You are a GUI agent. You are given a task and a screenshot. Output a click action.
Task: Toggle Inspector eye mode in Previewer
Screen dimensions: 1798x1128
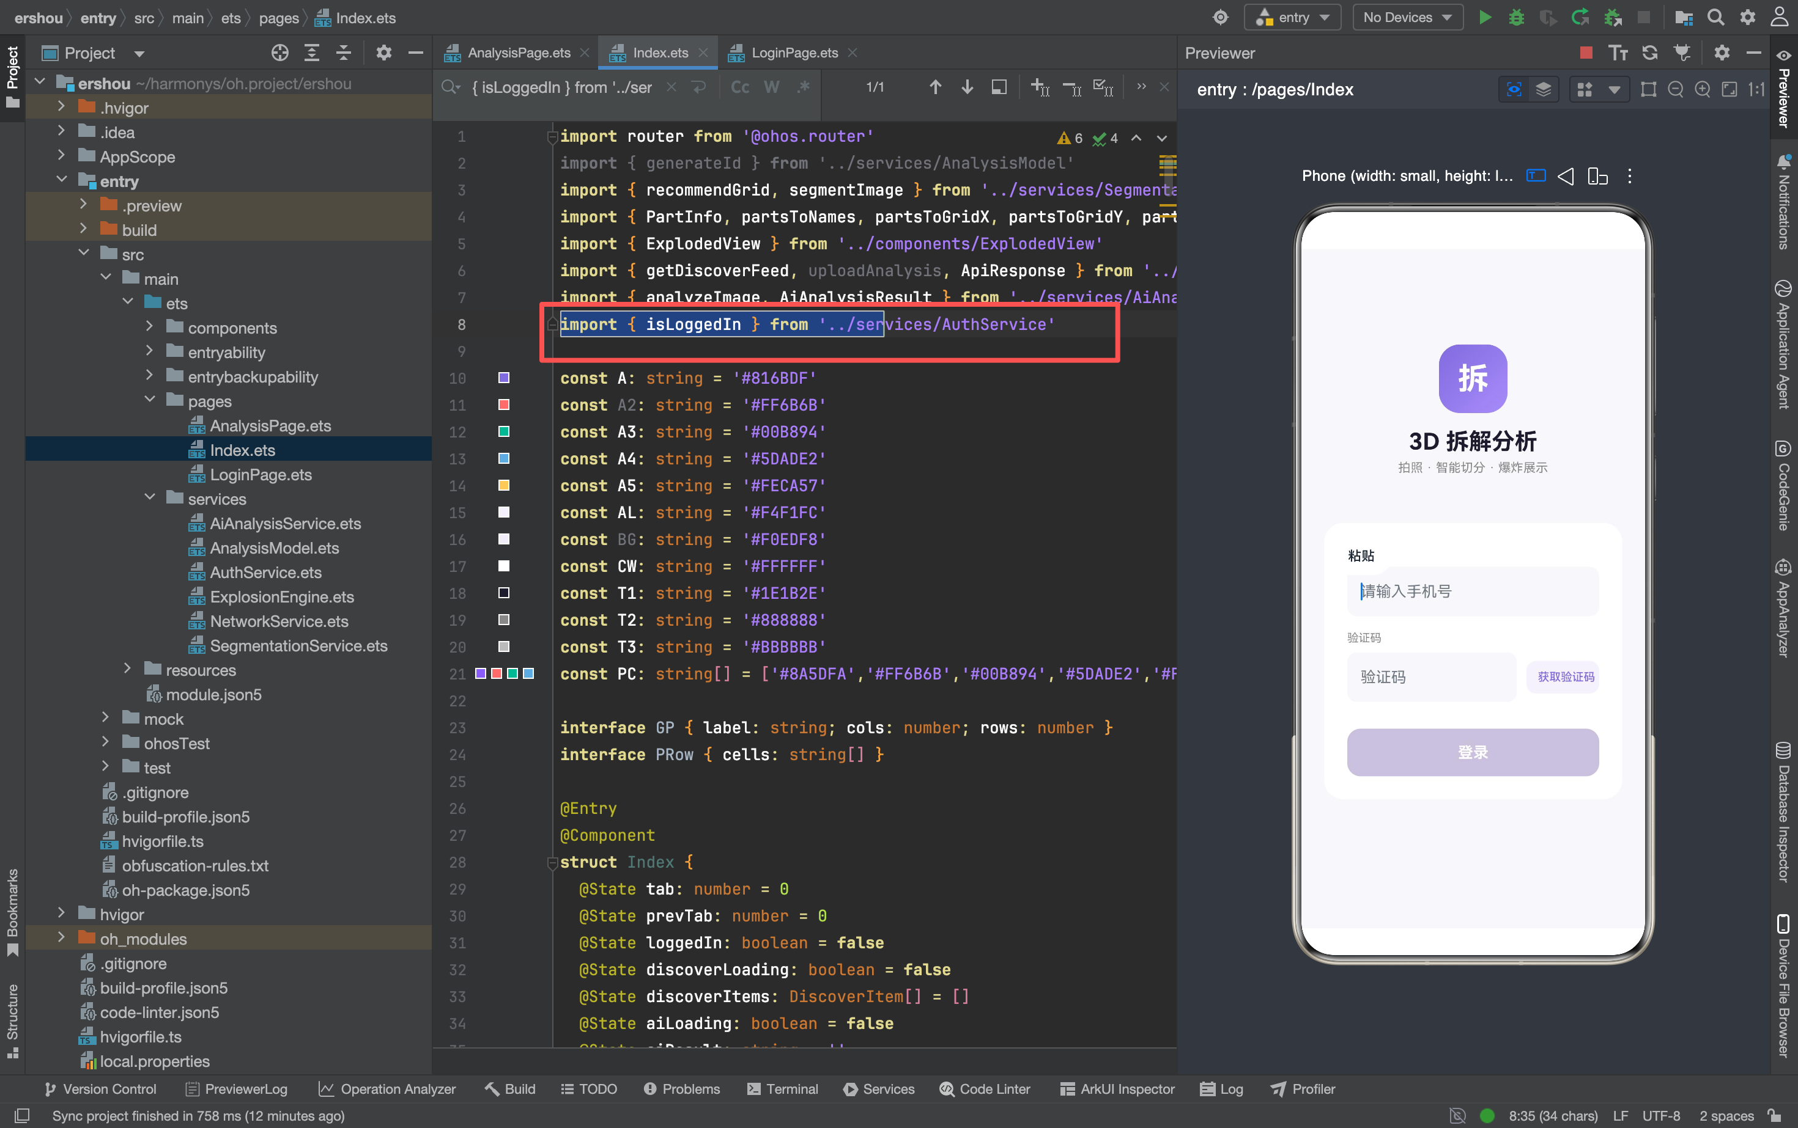[1514, 90]
